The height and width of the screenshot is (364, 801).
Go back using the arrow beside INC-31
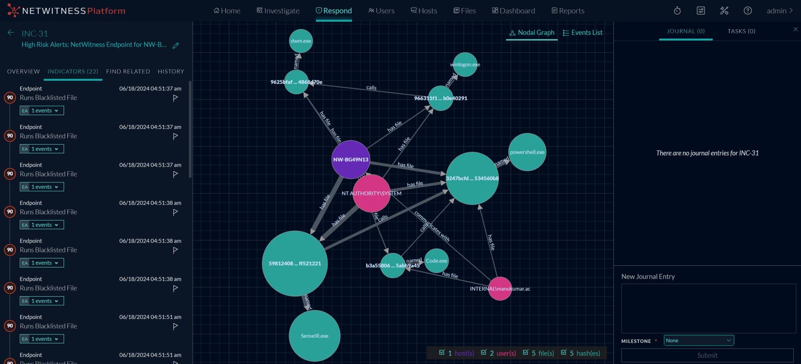click(x=11, y=33)
